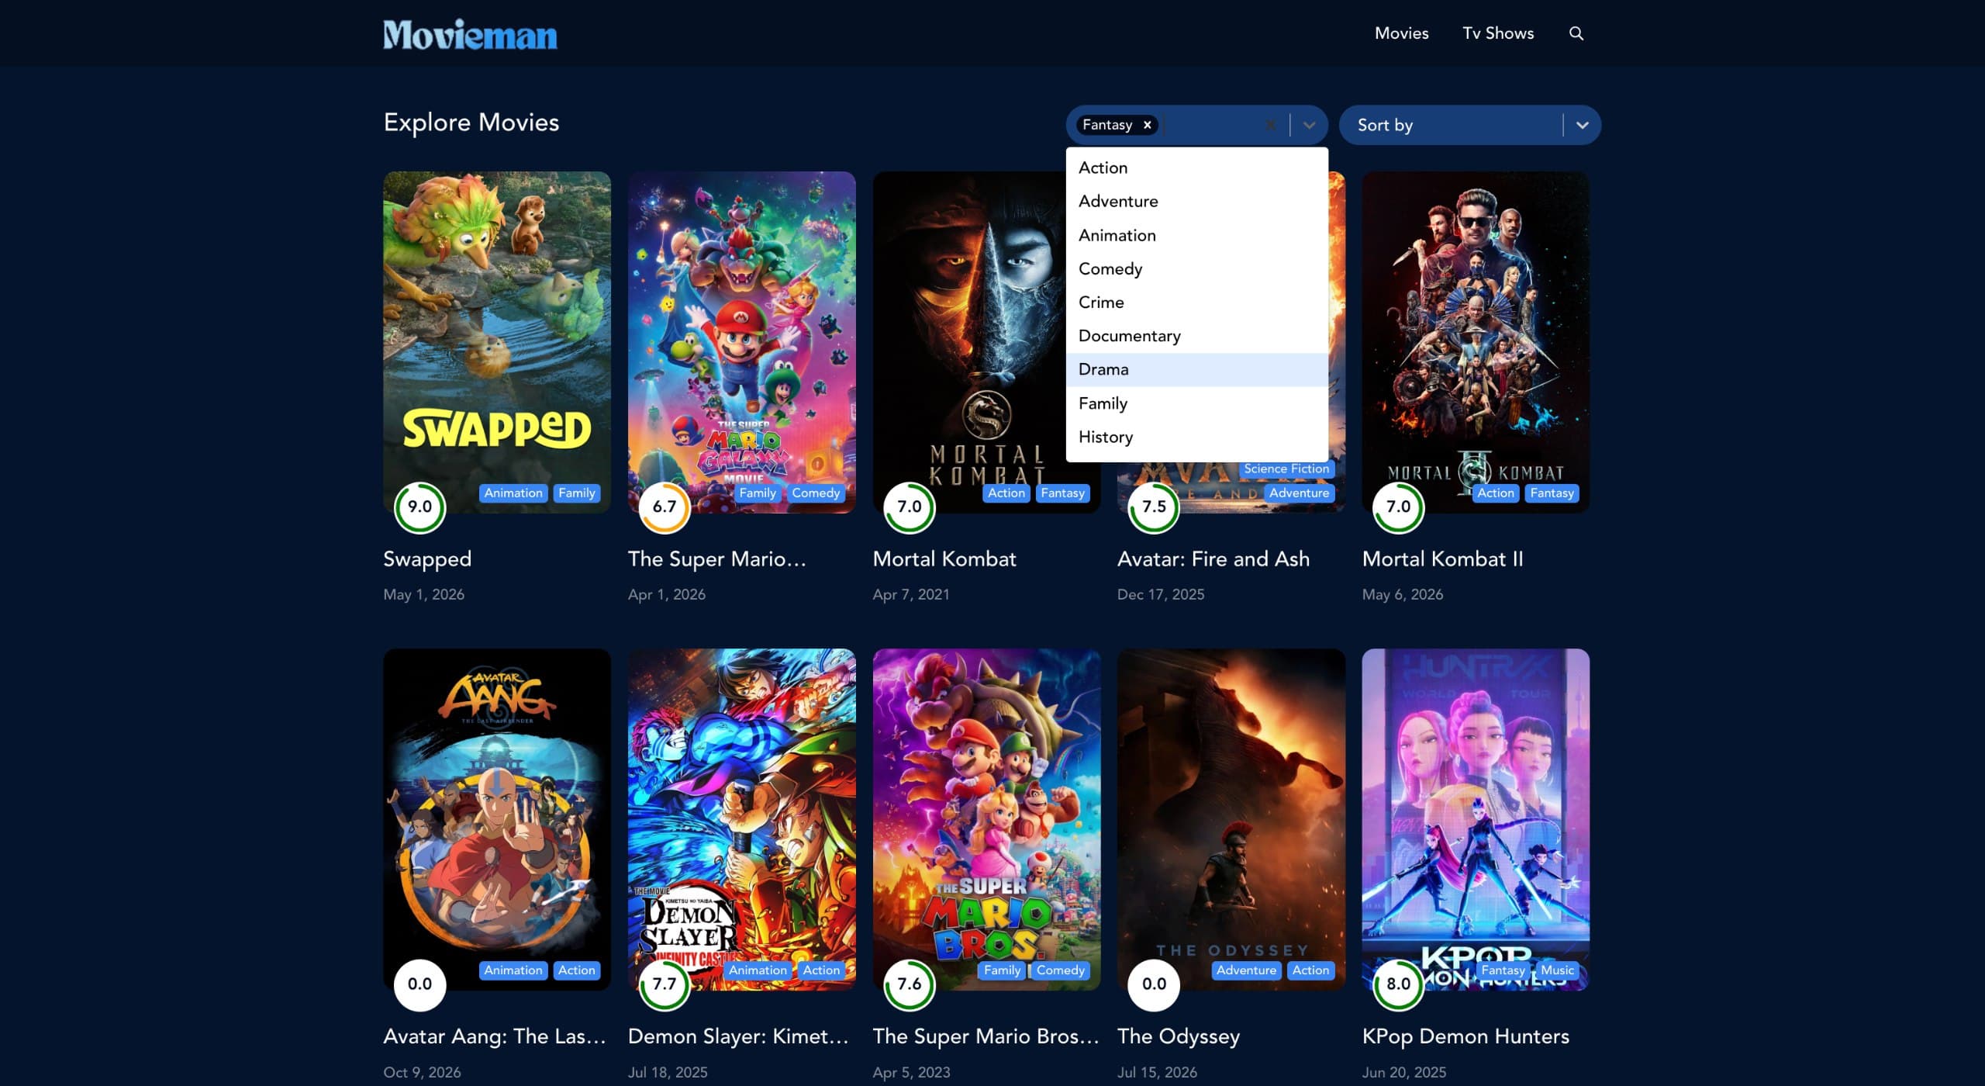Click Comedy tag on Mario Galaxy poster
The height and width of the screenshot is (1086, 1985).
point(816,493)
